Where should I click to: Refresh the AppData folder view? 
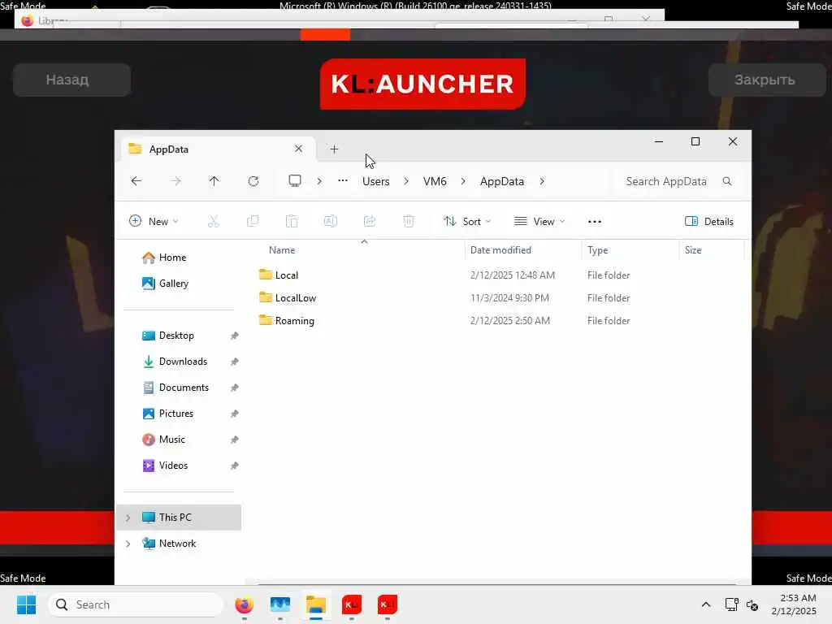tap(253, 181)
